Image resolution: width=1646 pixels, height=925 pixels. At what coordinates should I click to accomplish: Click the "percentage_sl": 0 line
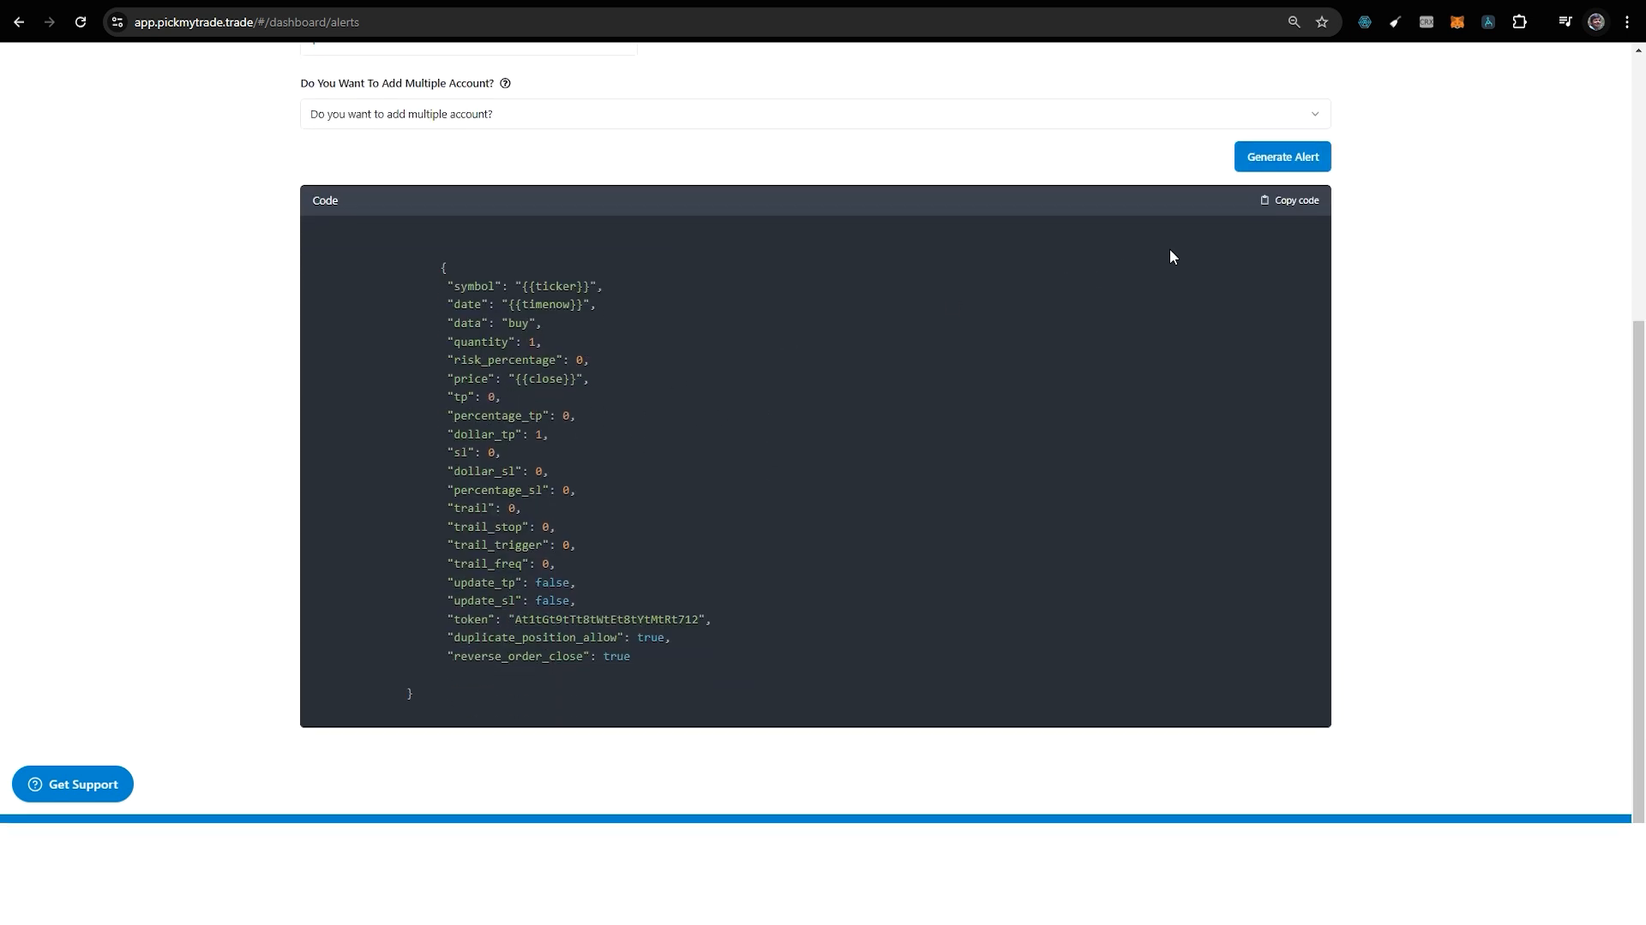coord(511,490)
